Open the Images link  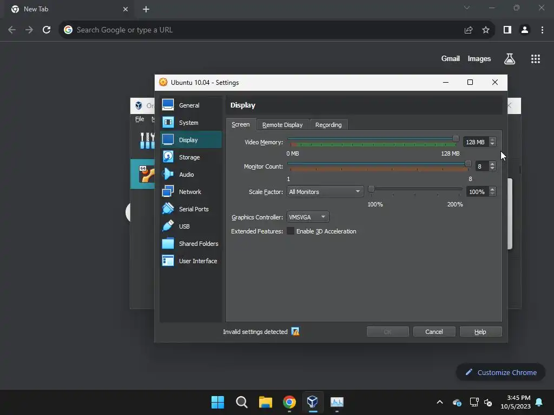pyautogui.click(x=479, y=59)
